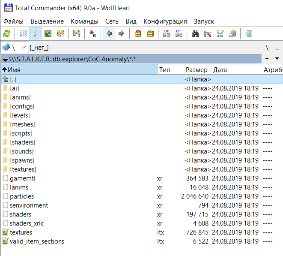Select the shaders xr file
This screenshot has width=283, height=256.
(x=142, y=214)
